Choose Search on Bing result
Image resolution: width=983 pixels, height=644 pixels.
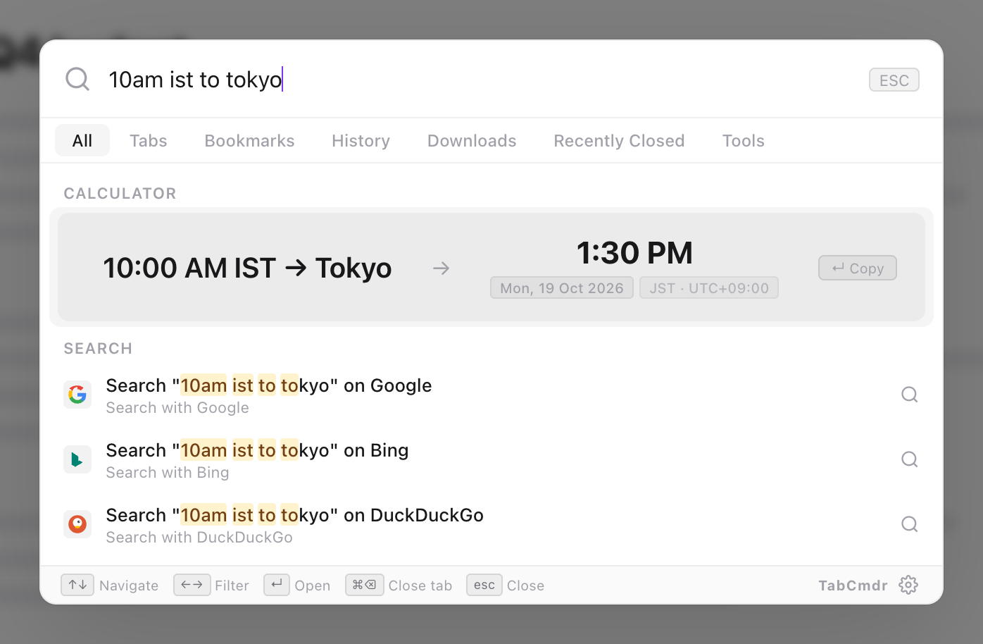(491, 460)
